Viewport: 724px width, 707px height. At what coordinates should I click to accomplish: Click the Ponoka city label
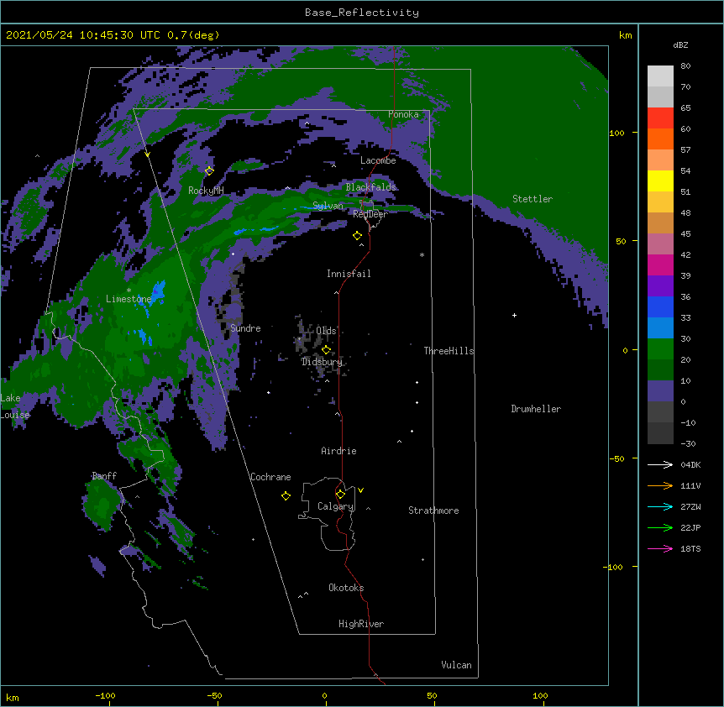point(403,114)
